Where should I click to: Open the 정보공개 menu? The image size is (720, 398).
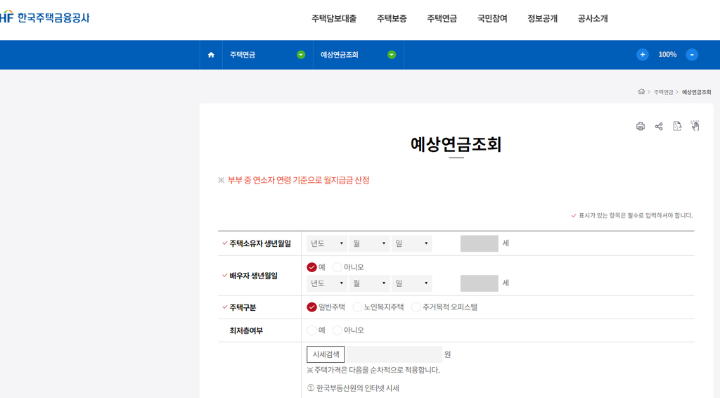coord(542,18)
